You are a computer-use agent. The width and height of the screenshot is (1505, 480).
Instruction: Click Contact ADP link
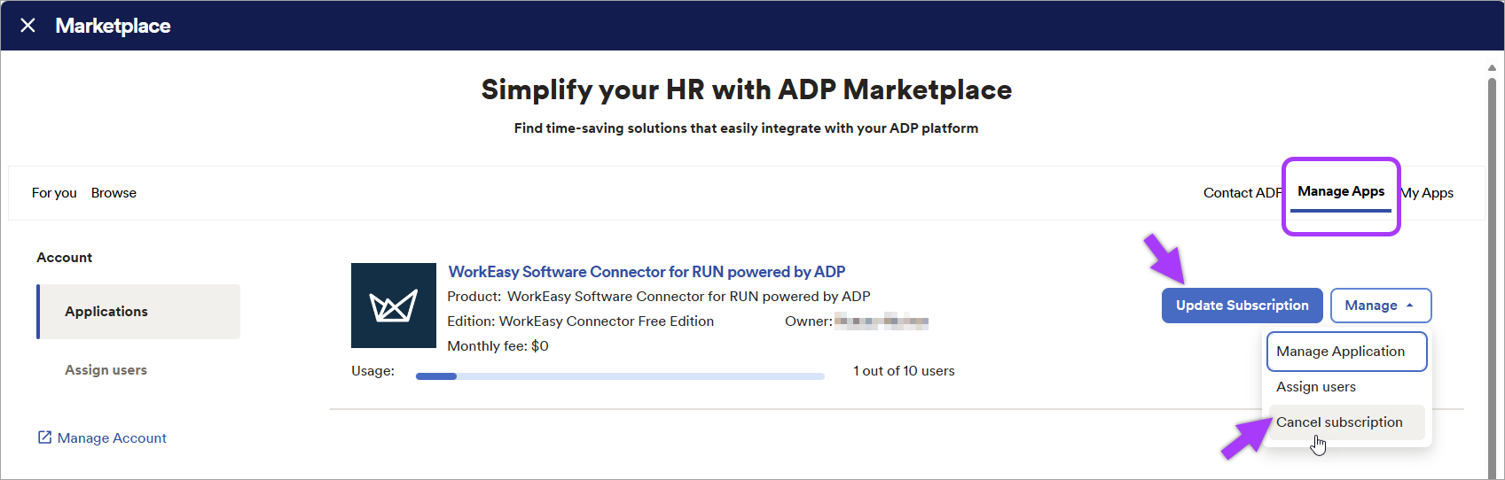[1242, 193]
